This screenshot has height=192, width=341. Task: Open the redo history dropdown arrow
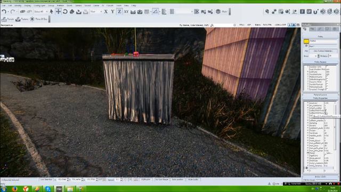[17, 12]
